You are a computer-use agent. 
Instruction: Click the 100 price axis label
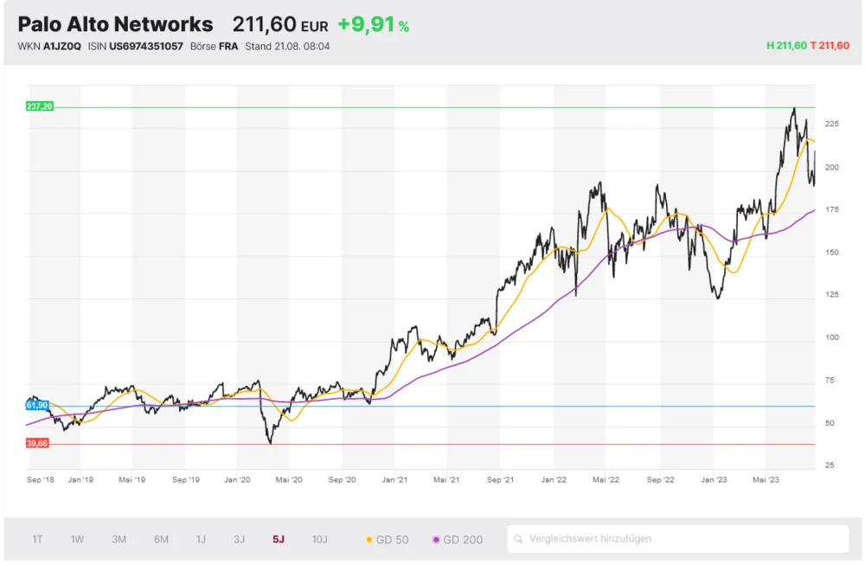pyautogui.click(x=832, y=337)
